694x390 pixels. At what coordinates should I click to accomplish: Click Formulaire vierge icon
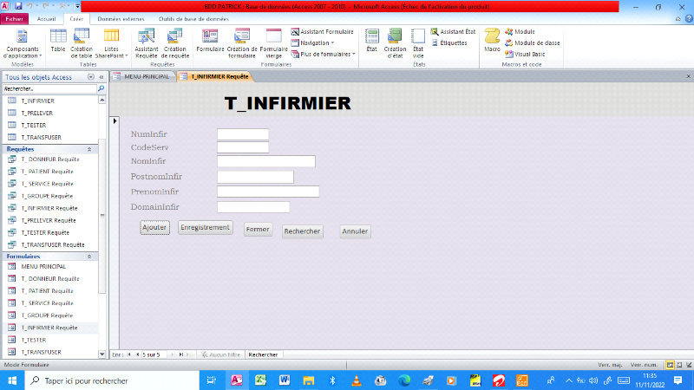pos(273,43)
